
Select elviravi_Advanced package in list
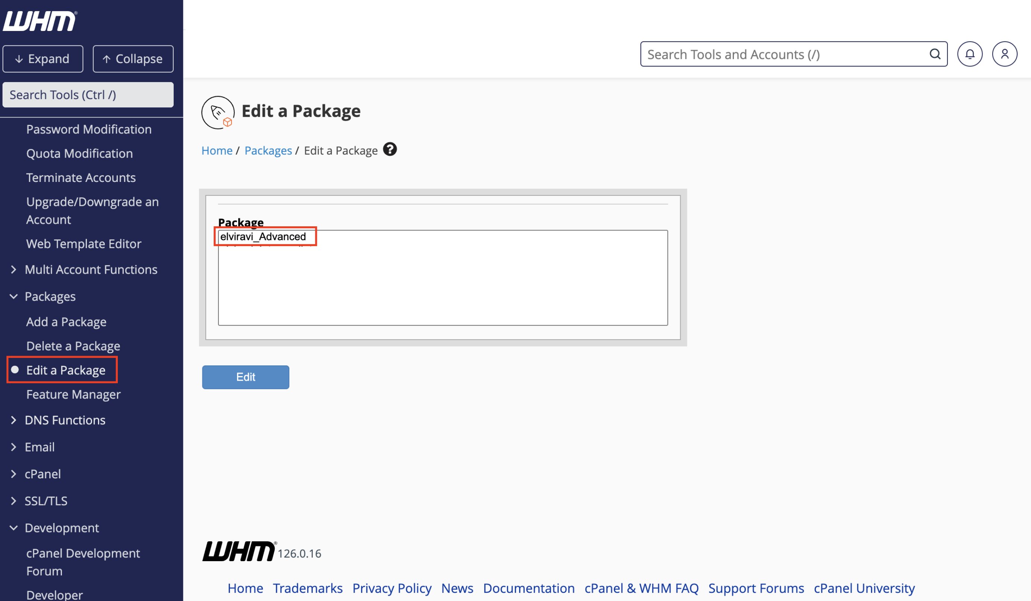tap(263, 236)
